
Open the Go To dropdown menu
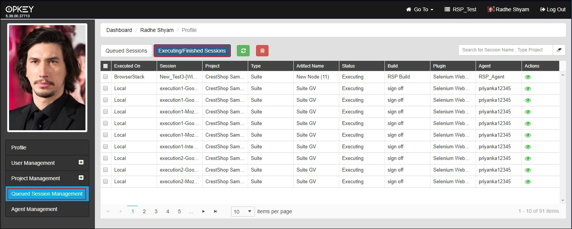point(420,9)
